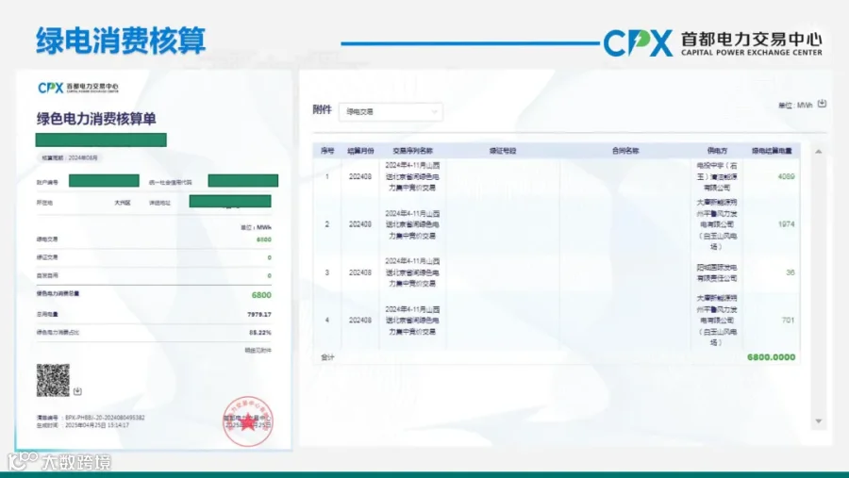The height and width of the screenshot is (478, 849).
Task: Click the CPX Capital Power Exchange Center header logo
Action: coord(712,42)
